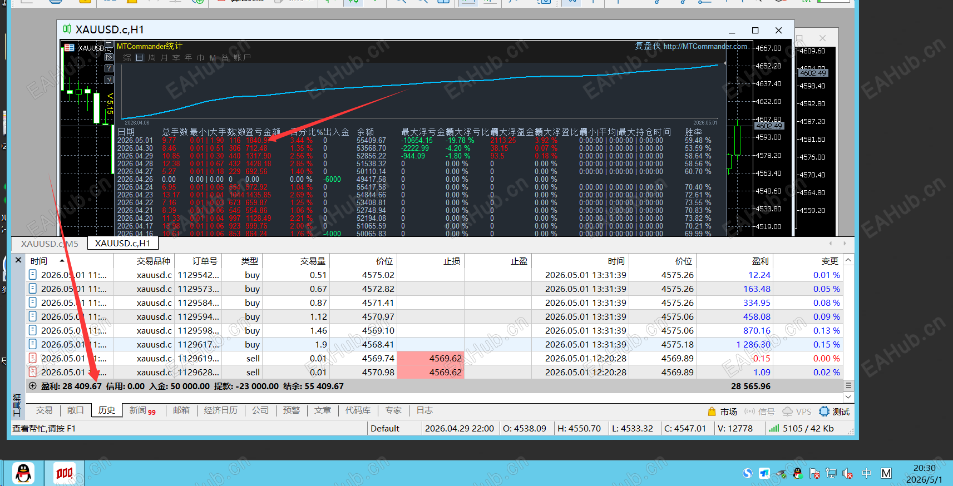Click the total profit 28 565.96 in summary row
953x486 pixels.
point(750,386)
